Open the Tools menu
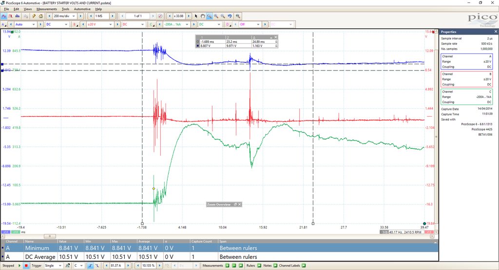Screen dimensions: 499x270 (65, 9)
